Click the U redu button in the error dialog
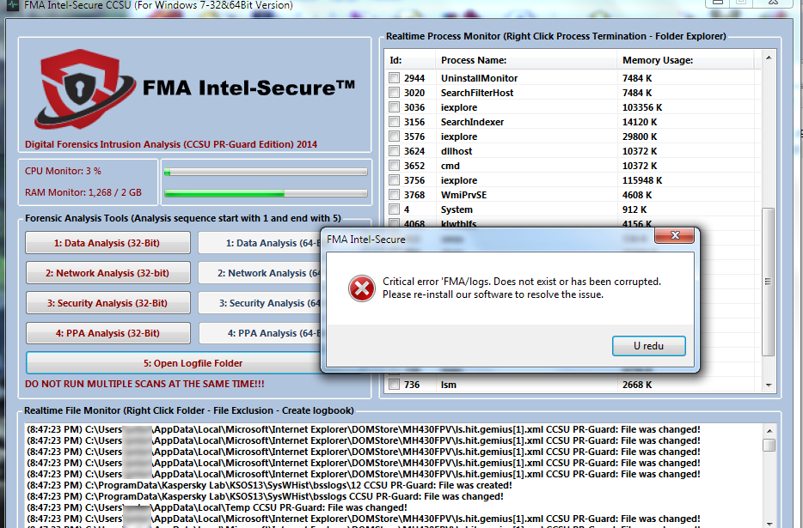 649,346
